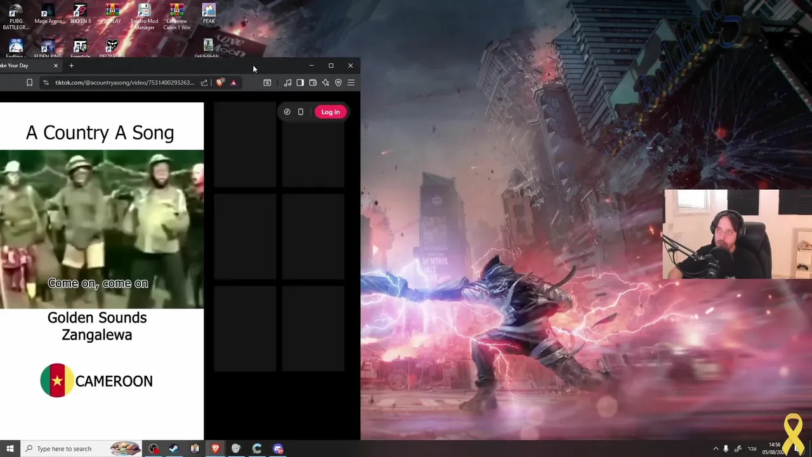Image resolution: width=812 pixels, height=457 pixels.
Task: View site information beside the tiktok.com URL
Action: click(46, 83)
